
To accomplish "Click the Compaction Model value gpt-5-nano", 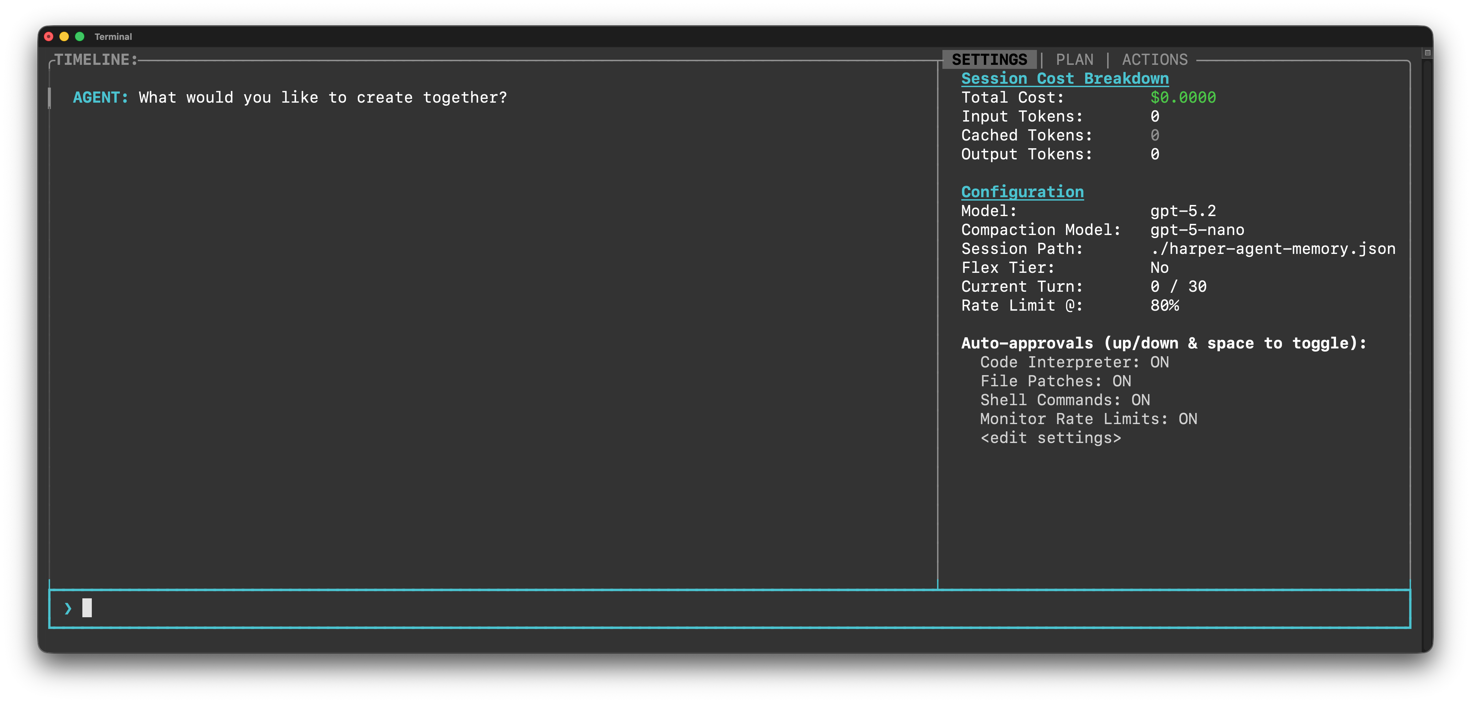I will [x=1197, y=230].
